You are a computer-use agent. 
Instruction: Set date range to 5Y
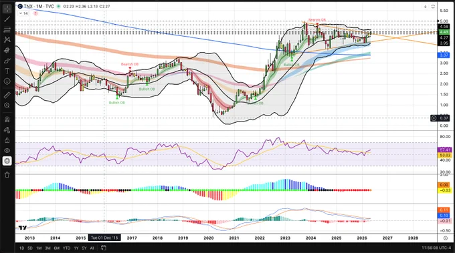tap(84, 248)
